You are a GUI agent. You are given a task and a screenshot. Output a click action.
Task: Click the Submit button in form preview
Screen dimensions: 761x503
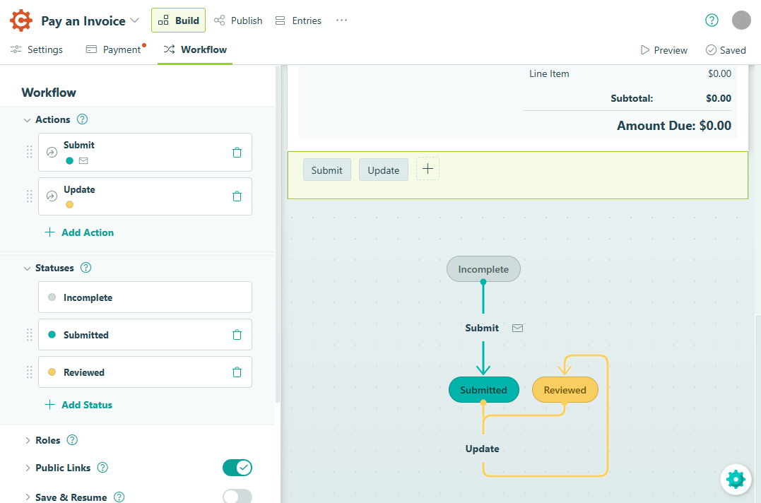(326, 170)
